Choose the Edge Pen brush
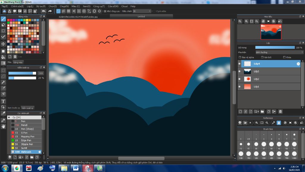This screenshot has height=172, width=305. coord(26,140)
